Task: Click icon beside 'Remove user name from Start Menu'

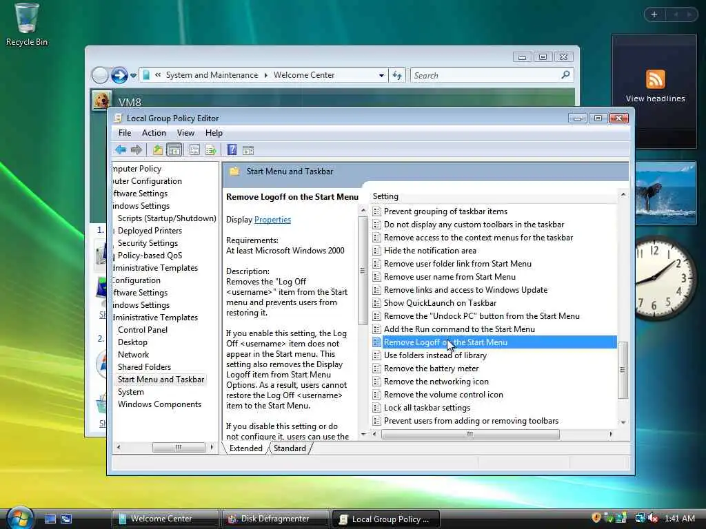Action: (377, 277)
